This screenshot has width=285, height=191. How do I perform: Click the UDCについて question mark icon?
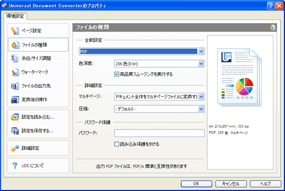point(15,165)
